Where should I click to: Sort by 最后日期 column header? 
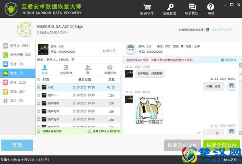85,80
